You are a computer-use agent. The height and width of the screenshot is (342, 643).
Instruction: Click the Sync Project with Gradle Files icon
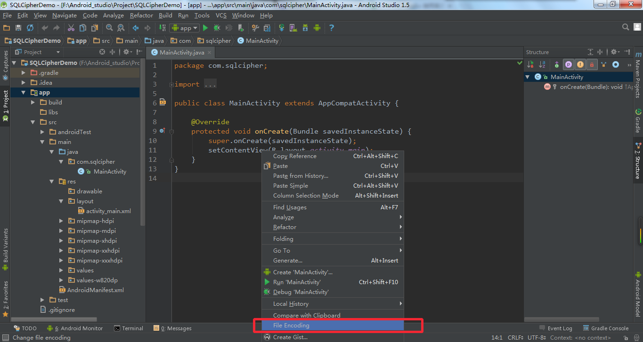tap(282, 28)
